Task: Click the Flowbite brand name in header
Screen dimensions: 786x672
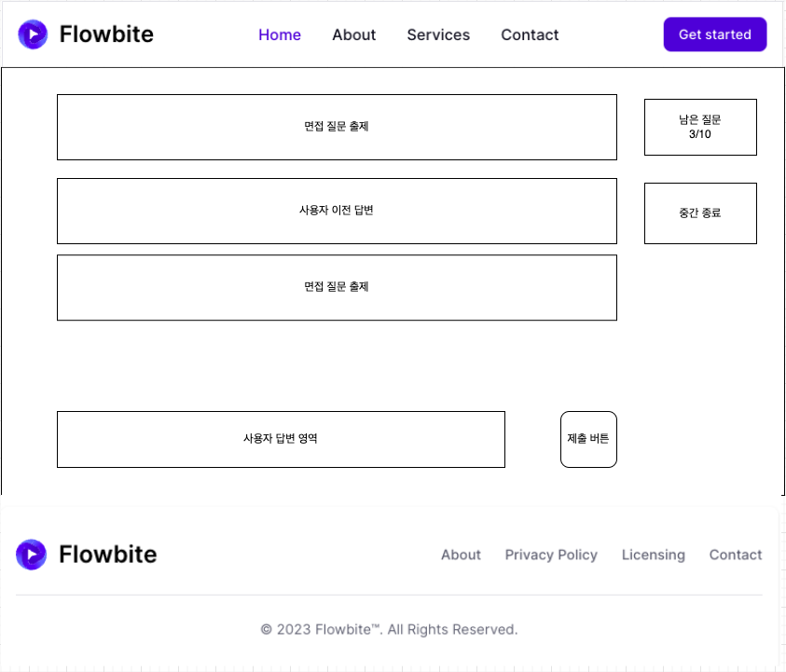Action: [x=106, y=34]
